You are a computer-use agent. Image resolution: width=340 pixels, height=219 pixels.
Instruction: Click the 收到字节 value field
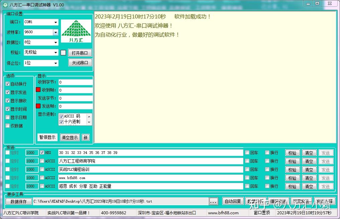pyautogui.click(x=75, y=82)
